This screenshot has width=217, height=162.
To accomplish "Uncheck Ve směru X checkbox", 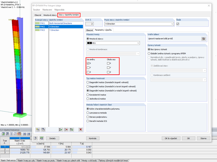I will [x=88, y=63].
